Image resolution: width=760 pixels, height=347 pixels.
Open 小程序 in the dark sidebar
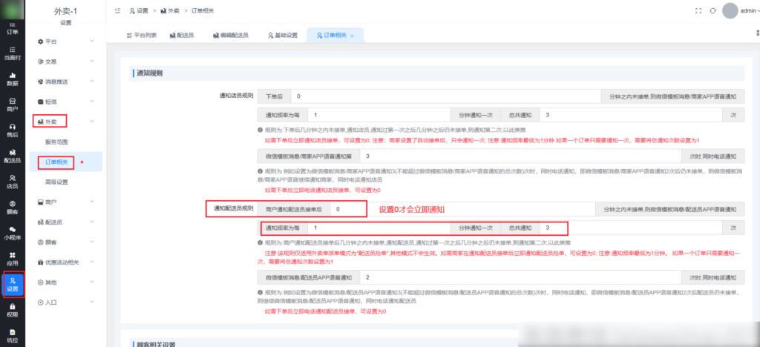12,233
